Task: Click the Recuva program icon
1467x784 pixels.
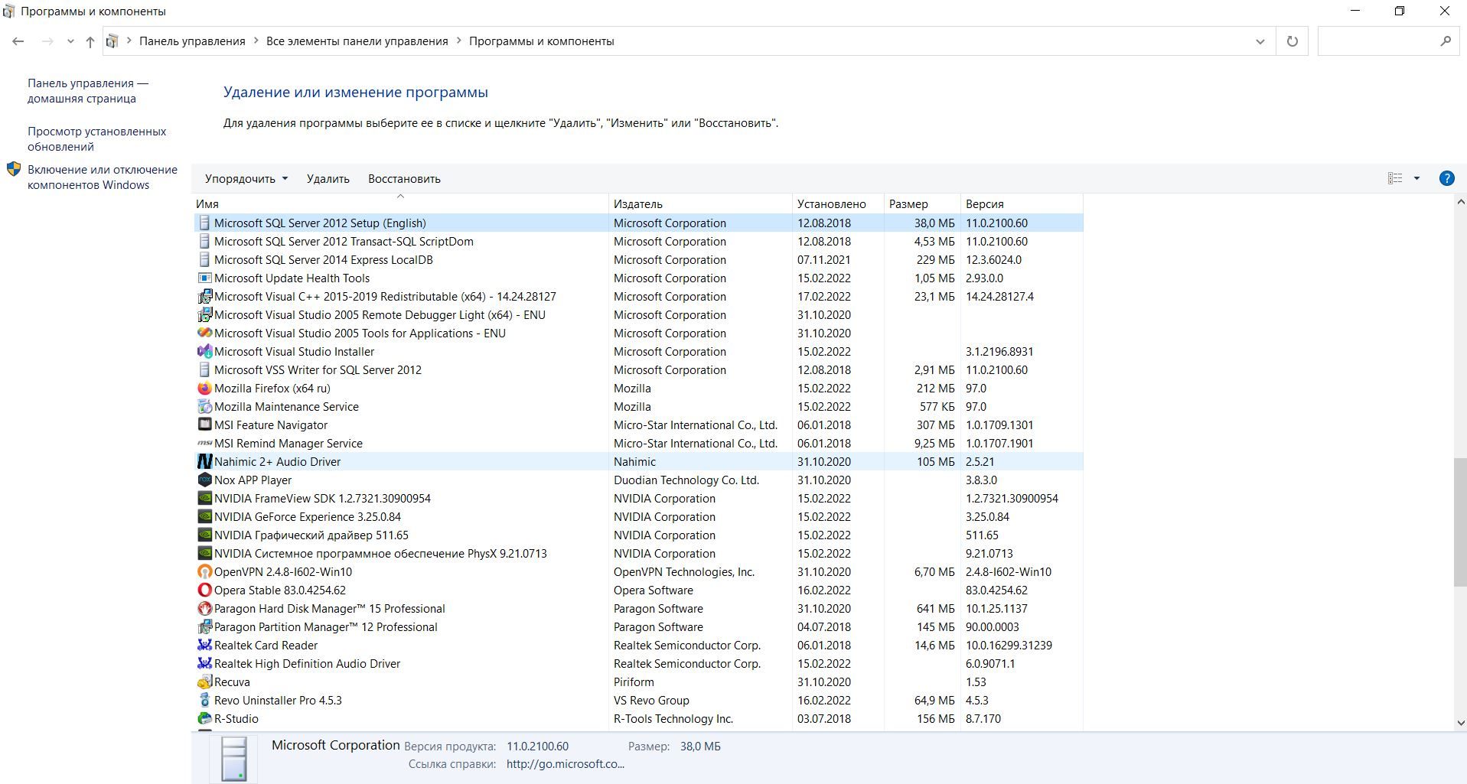Action: [x=204, y=682]
